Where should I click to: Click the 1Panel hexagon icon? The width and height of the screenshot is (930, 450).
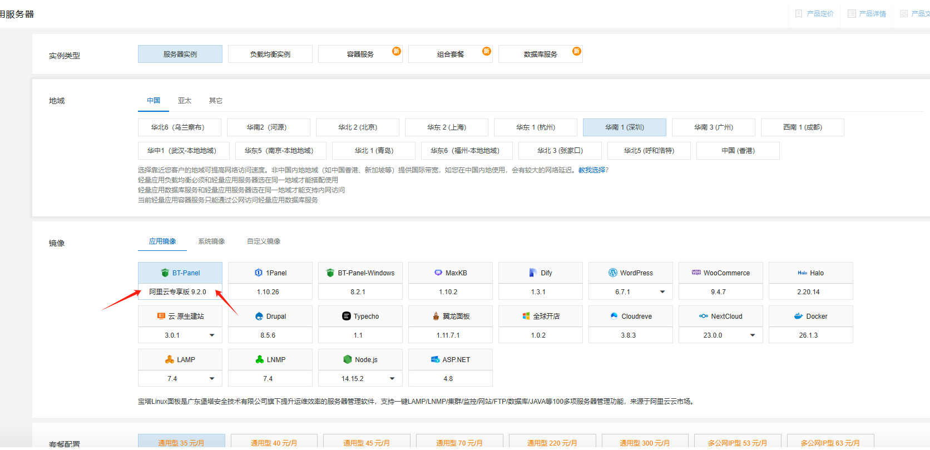(x=259, y=273)
